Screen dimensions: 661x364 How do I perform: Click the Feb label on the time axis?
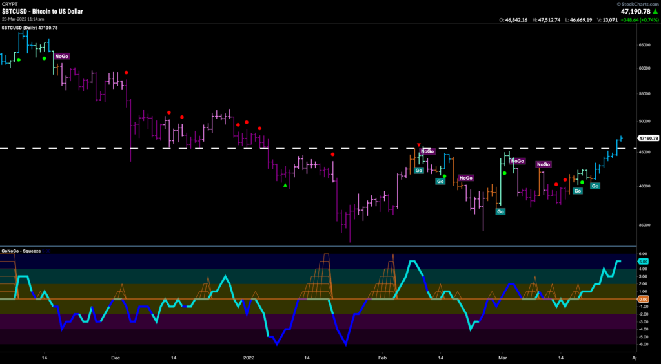(382, 356)
